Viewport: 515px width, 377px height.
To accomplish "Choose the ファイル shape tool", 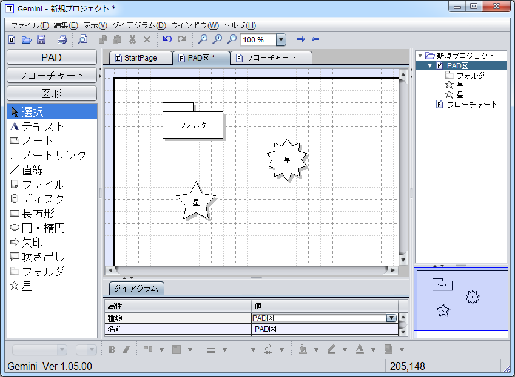I will tap(52, 184).
